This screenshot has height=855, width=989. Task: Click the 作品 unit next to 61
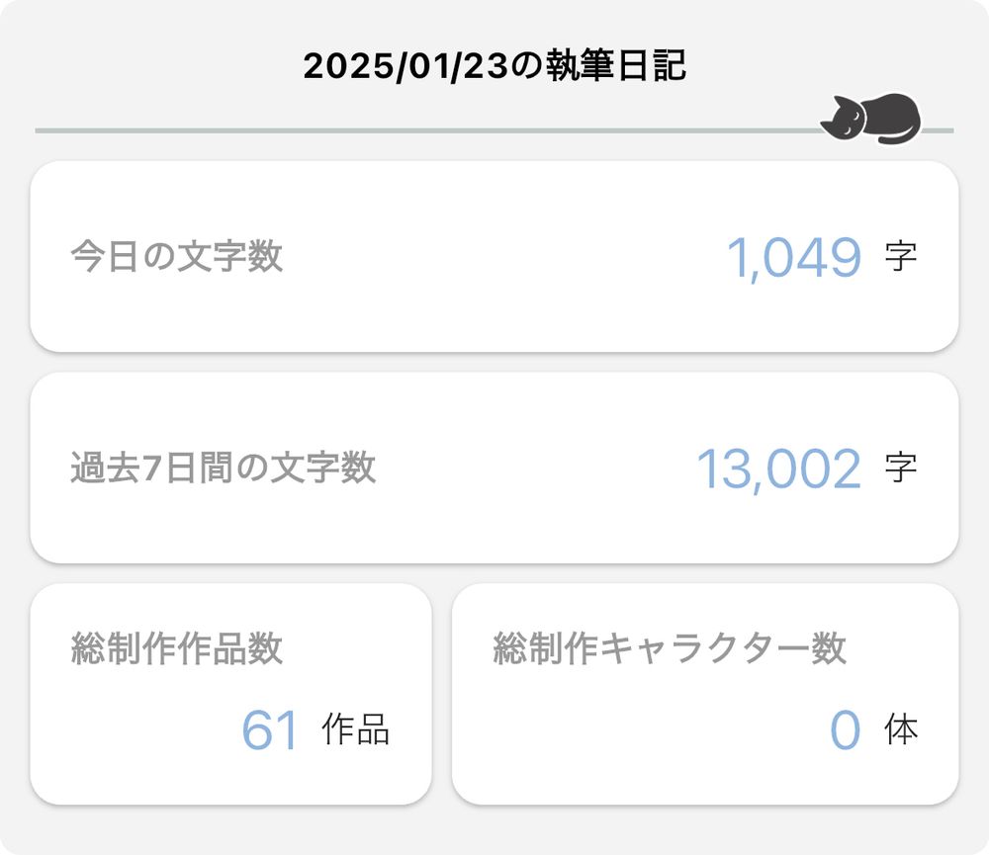tap(356, 729)
